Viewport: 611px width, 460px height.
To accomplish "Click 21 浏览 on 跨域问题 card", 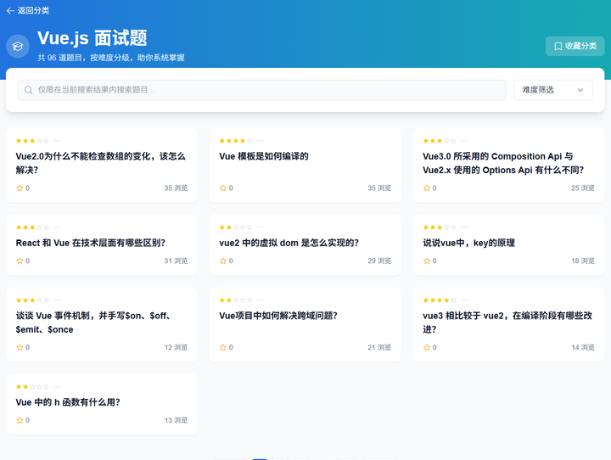I will tap(379, 347).
